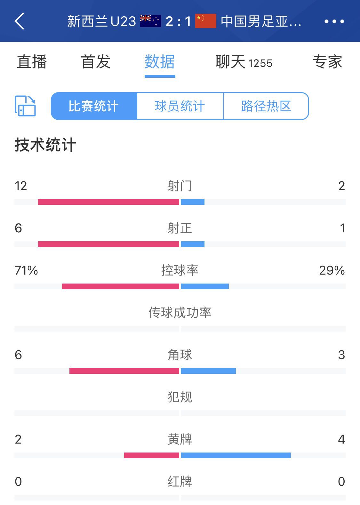
Task: Select the 比赛统计 segment
Action: coord(94,106)
